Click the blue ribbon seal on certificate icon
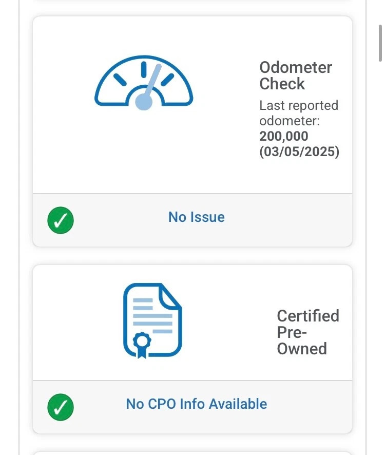385x455 pixels. tap(142, 345)
